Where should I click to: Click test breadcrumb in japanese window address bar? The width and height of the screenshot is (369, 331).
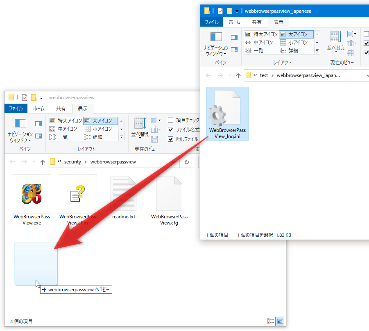coord(264,75)
